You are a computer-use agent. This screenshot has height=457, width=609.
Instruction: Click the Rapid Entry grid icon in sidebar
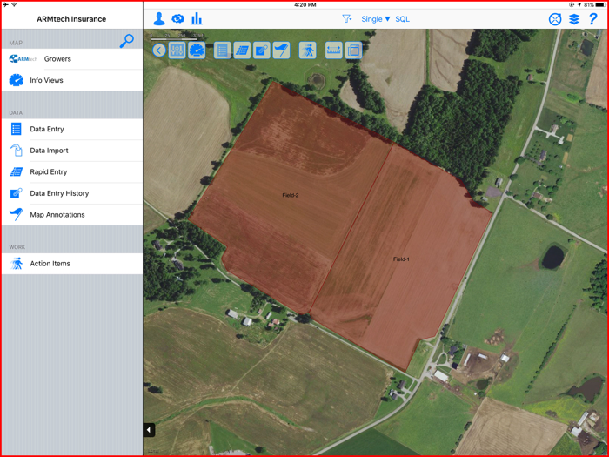coord(16,171)
